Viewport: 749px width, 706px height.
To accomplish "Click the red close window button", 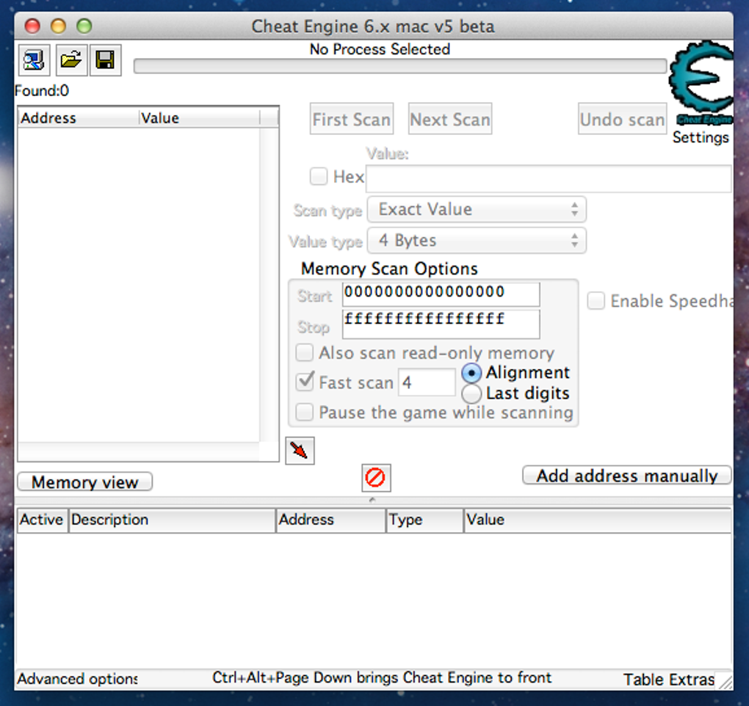I will [32, 26].
